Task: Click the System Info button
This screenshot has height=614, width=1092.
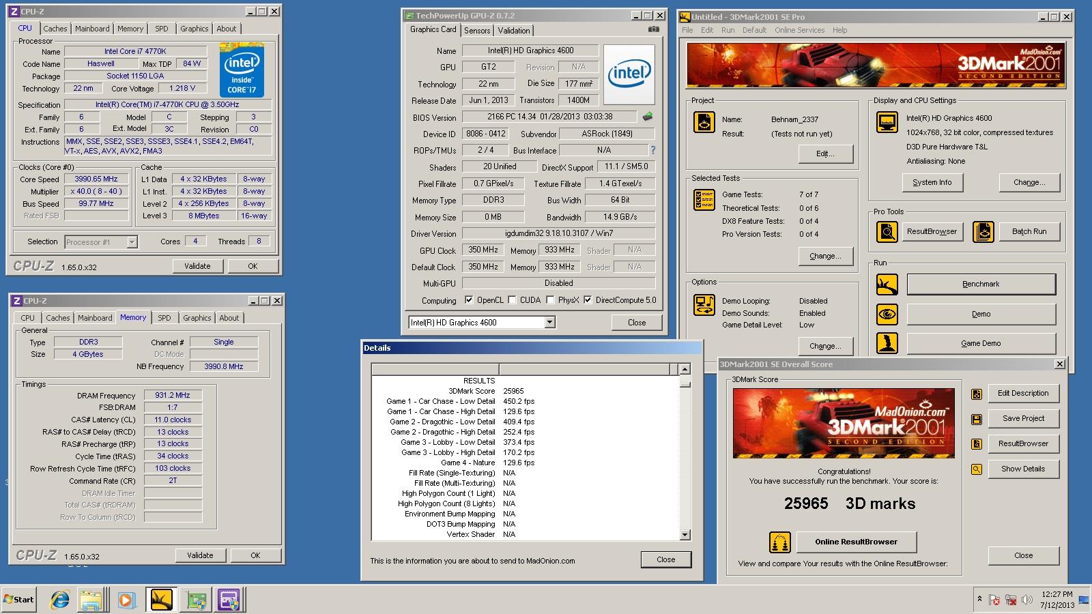Action: point(932,182)
